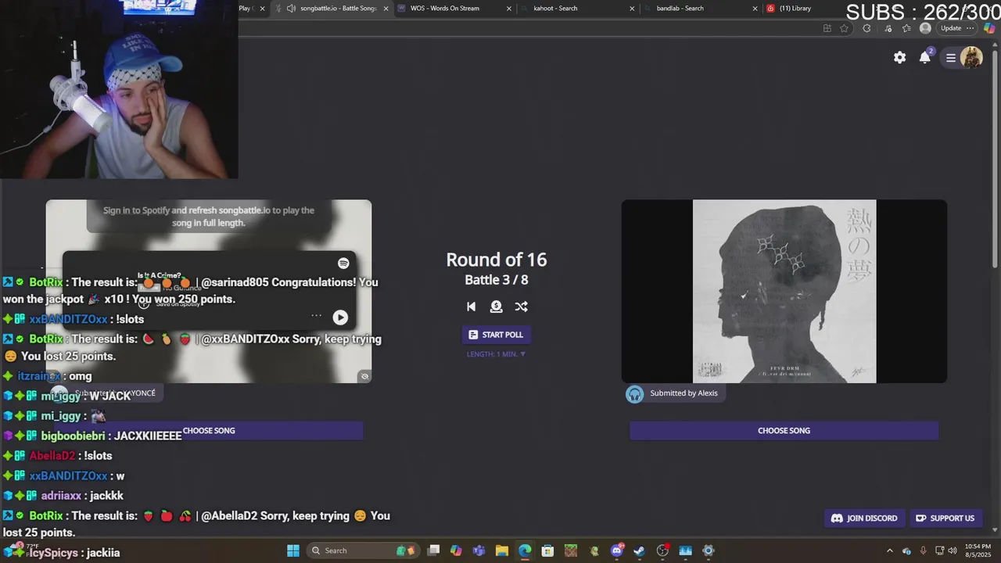Open the clock showing 10:54 PM
1001x563 pixels.
coord(978,550)
